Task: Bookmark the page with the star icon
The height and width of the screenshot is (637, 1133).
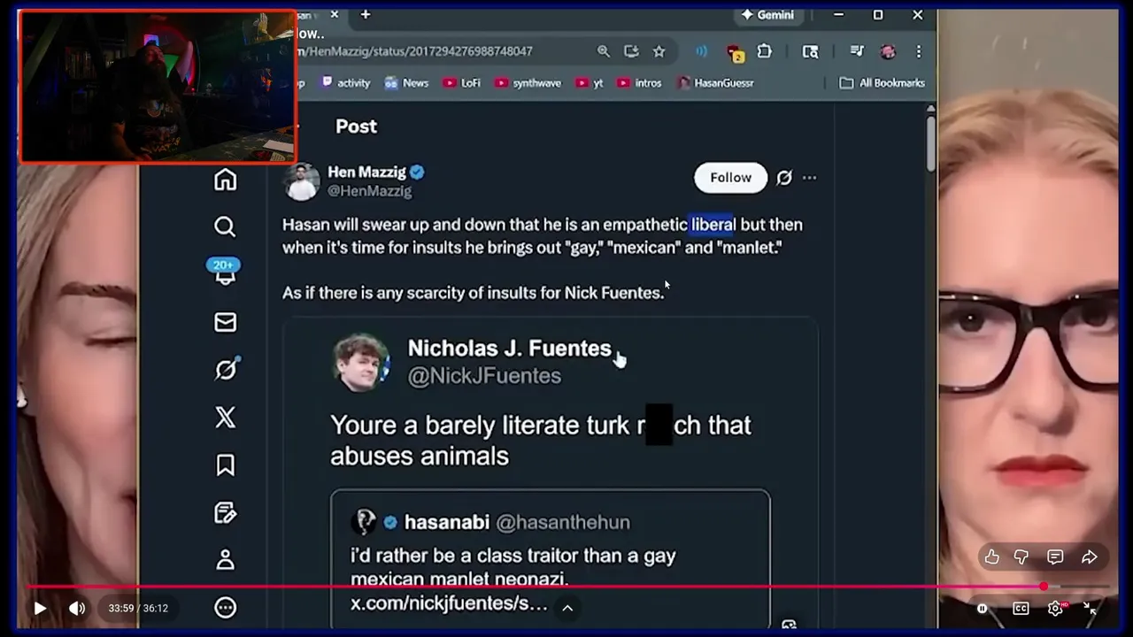Action: 659,51
